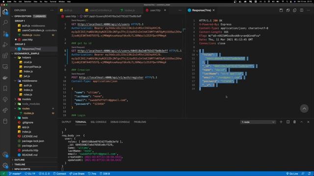Click the Connect status bar button
The image size is (314, 176).
tap(60, 174)
